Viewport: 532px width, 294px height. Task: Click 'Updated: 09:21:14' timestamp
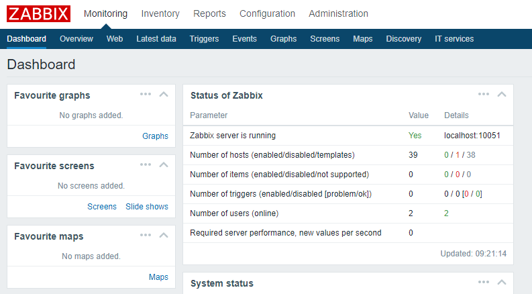474,254
